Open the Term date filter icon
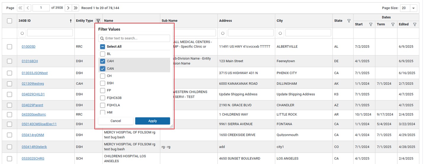Screen dimensions: 424x164 (393, 24)
